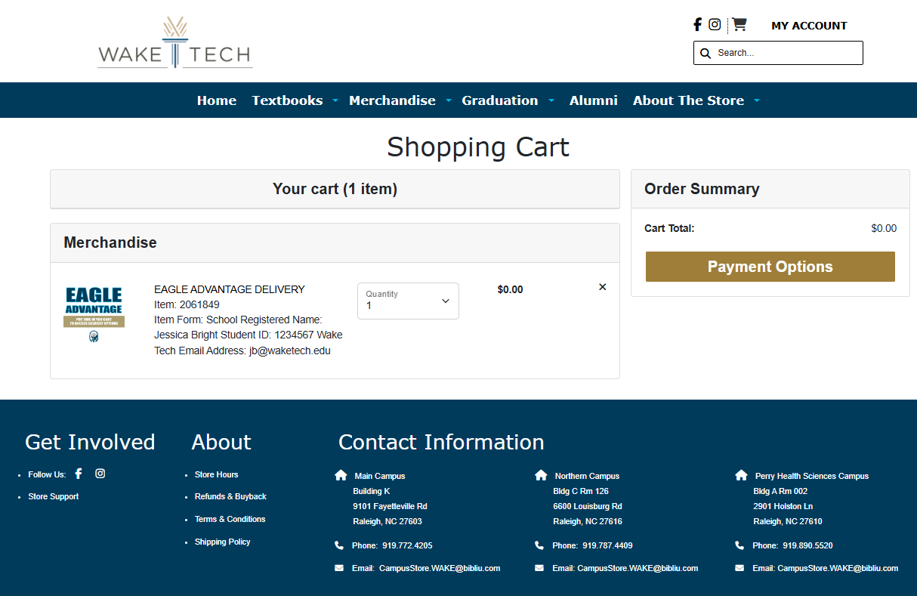
Task: Open the Quantity dropdown
Action: click(x=408, y=301)
